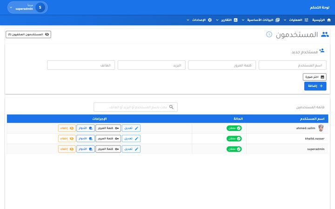Viewport: 335px width, 209px height.
Task: Click the search magnifier icon
Action: (171, 107)
